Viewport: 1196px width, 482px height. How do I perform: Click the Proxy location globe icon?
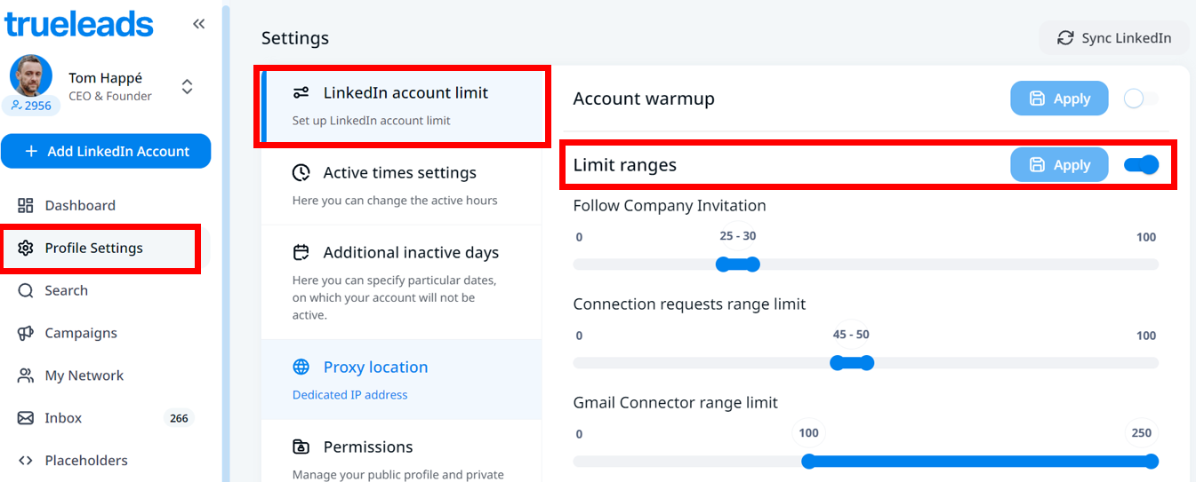301,367
